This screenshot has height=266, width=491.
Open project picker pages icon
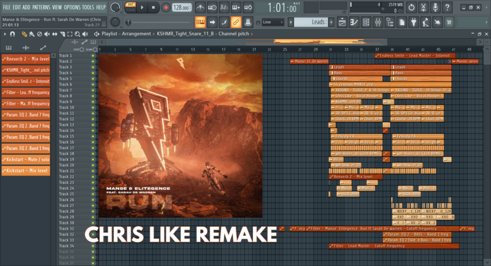coord(402,22)
